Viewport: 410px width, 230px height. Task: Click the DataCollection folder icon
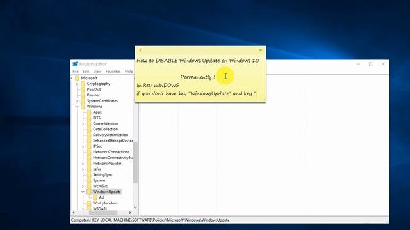[x=89, y=129]
